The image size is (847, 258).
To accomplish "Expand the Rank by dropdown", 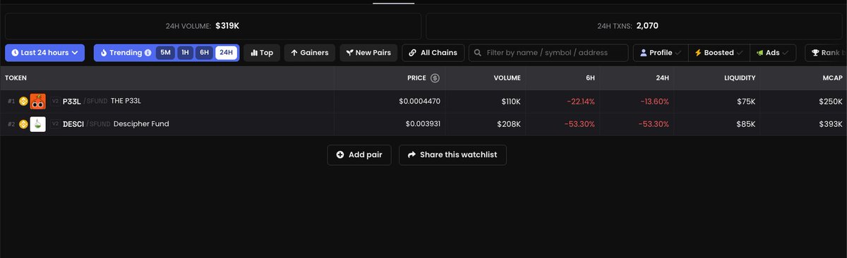I will [826, 53].
